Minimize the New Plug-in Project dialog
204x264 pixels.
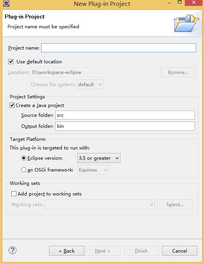click(169, 3)
